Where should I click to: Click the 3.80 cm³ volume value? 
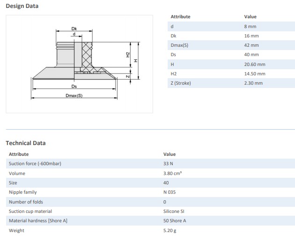172,173
